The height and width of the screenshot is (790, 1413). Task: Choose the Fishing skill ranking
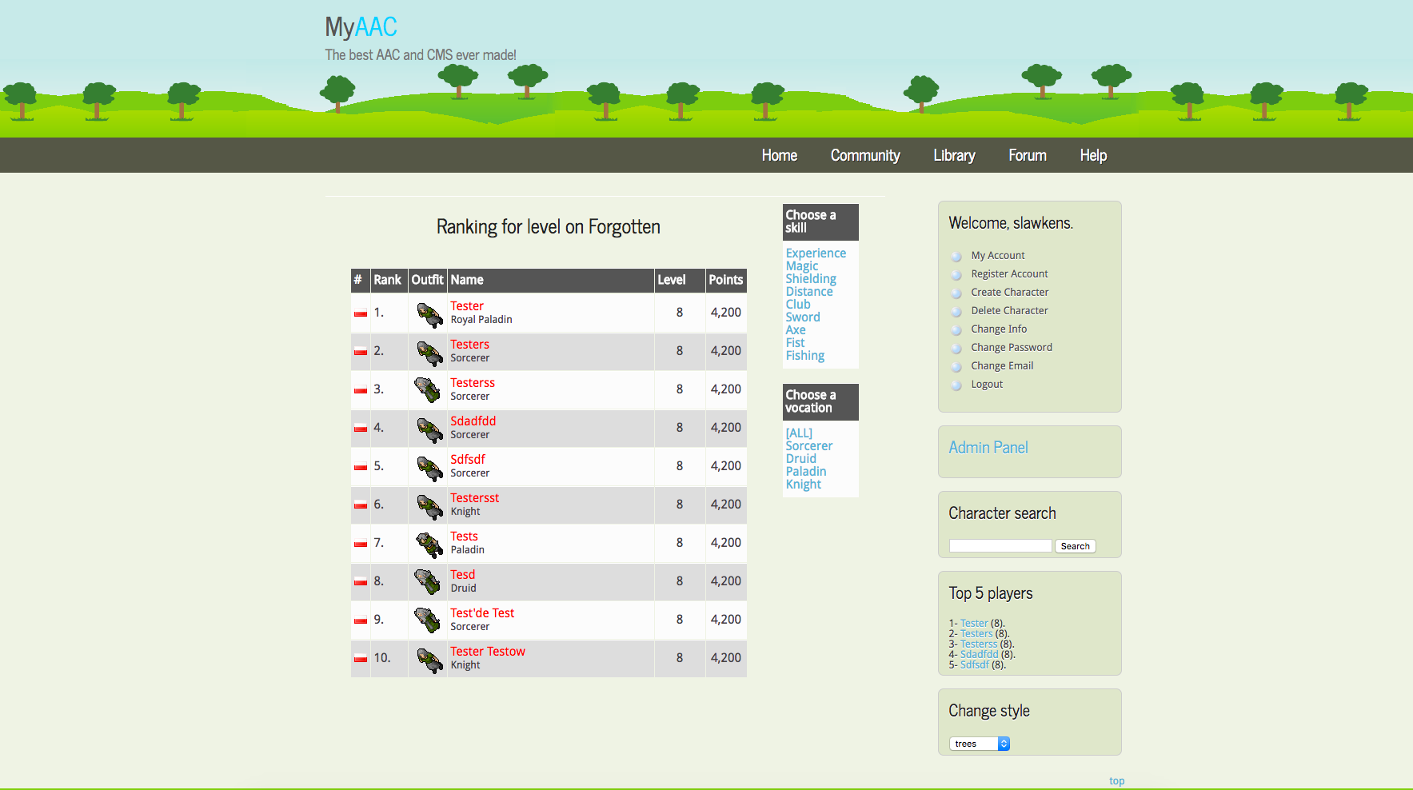(804, 356)
